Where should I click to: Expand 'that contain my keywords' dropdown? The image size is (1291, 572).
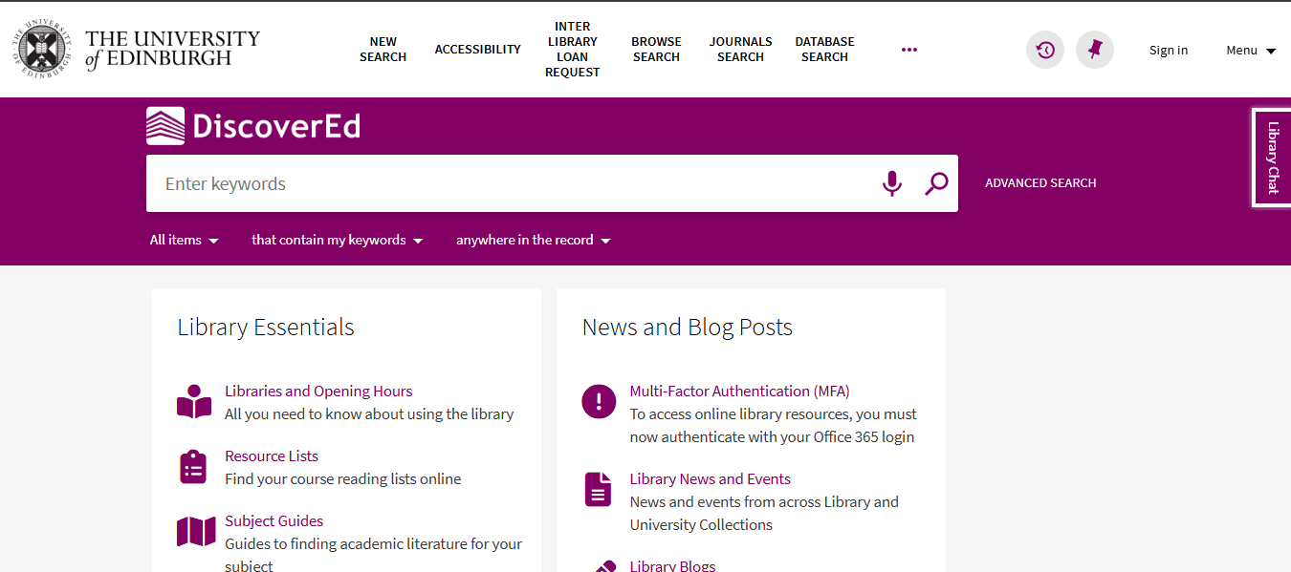338,241
